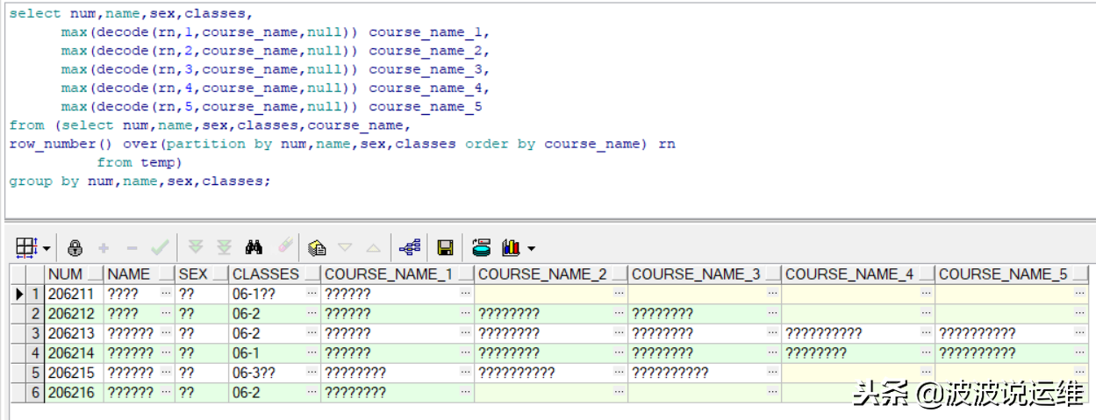Viewport: 1096px width, 420px height.
Task: Open the bar chart report icon
Action: tap(511, 247)
